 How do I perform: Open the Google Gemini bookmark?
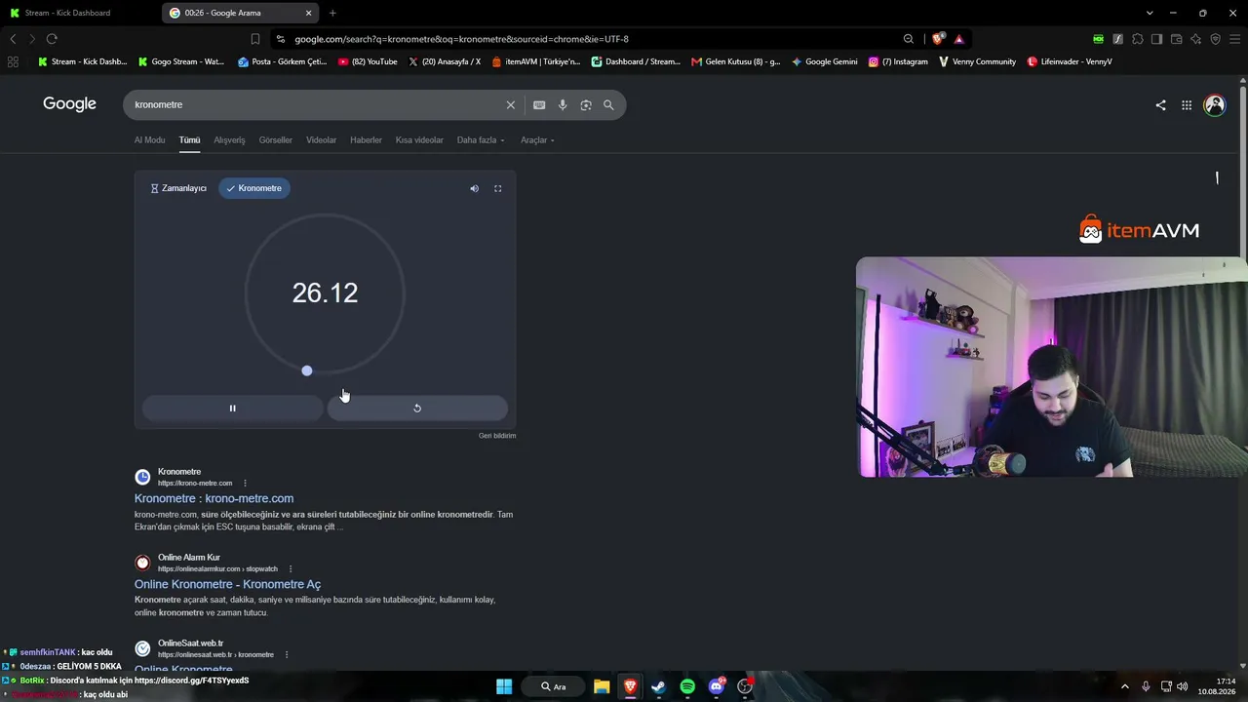tap(825, 61)
